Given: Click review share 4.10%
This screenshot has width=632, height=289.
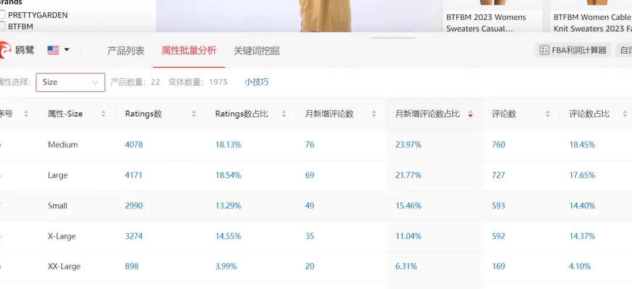Looking at the screenshot, I should (580, 266).
